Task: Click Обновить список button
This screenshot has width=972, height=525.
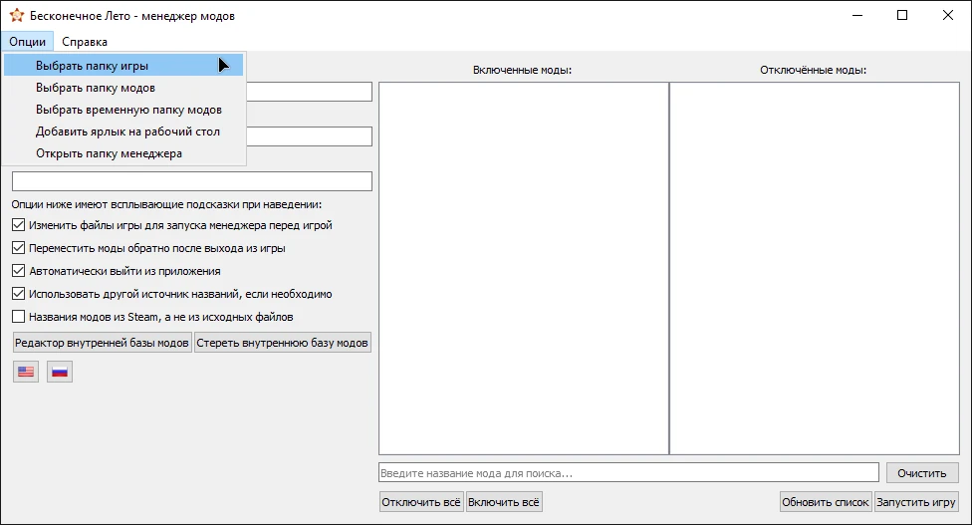Action: point(825,502)
